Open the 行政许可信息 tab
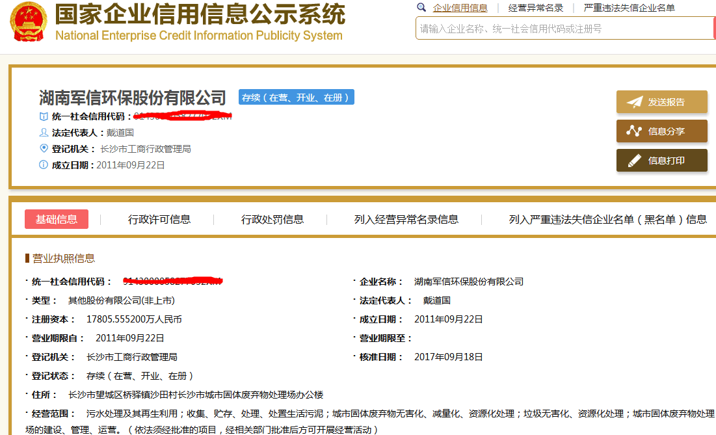 click(159, 220)
